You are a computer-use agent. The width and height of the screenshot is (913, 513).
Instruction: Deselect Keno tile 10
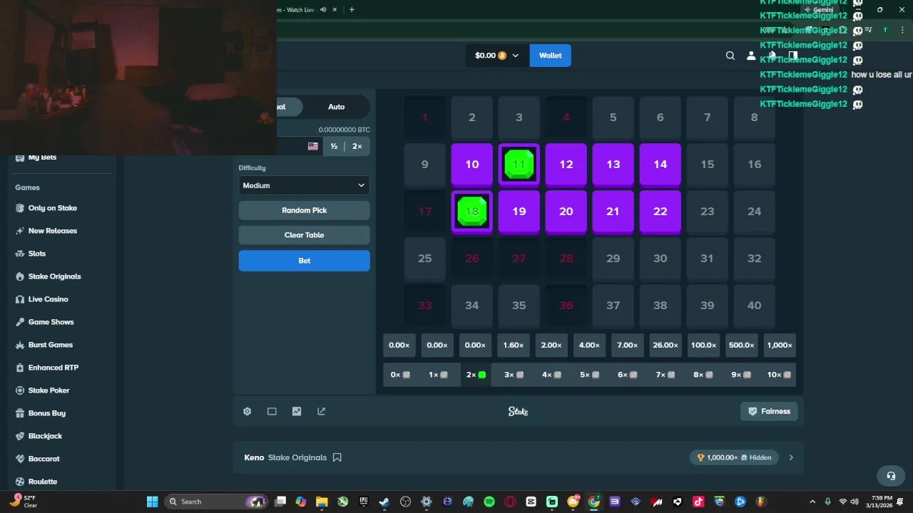point(472,165)
